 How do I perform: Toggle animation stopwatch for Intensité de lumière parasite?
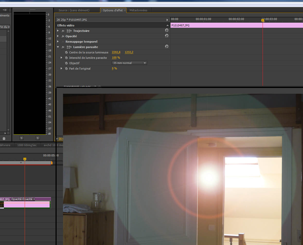point(66,58)
